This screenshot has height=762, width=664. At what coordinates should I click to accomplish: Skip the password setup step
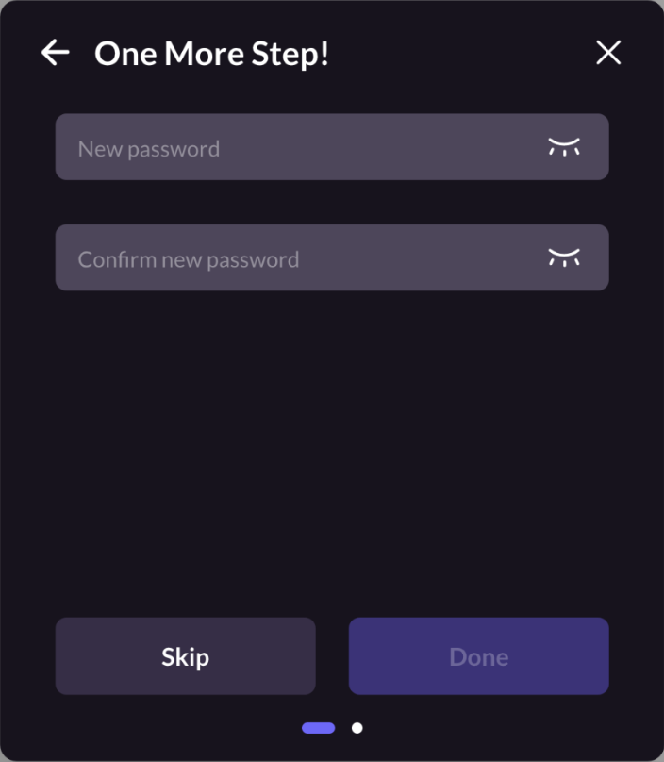coord(185,656)
